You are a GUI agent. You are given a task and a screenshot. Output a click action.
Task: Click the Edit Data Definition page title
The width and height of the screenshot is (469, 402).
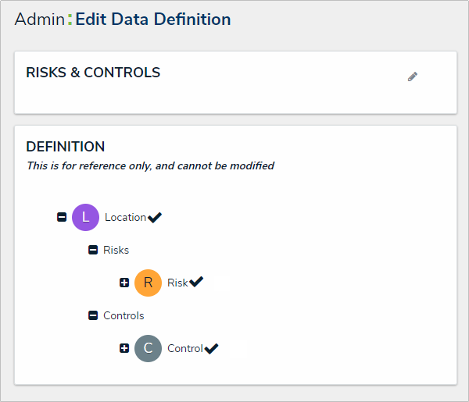(153, 20)
